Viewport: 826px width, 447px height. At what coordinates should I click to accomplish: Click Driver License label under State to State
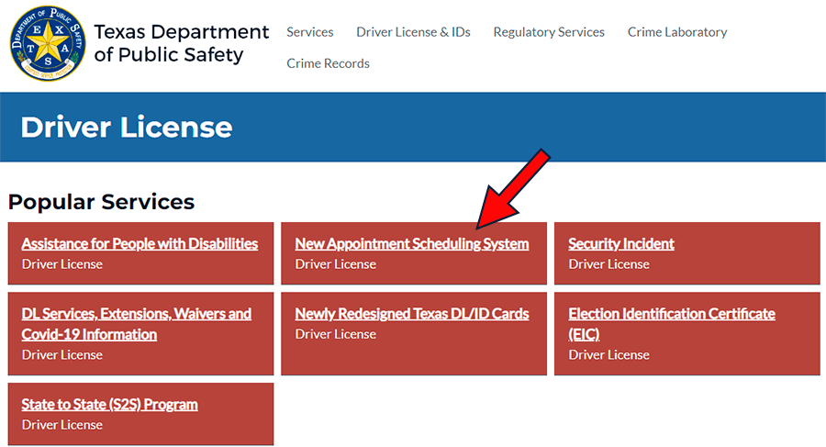(62, 425)
